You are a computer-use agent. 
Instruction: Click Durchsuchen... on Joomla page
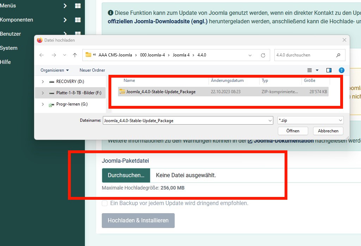pyautogui.click(x=126, y=175)
